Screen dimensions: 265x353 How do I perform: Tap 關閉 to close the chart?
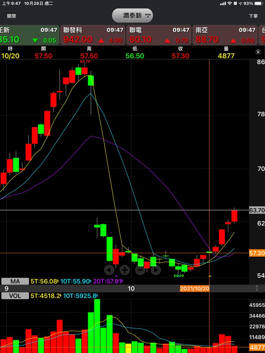[x=11, y=16]
